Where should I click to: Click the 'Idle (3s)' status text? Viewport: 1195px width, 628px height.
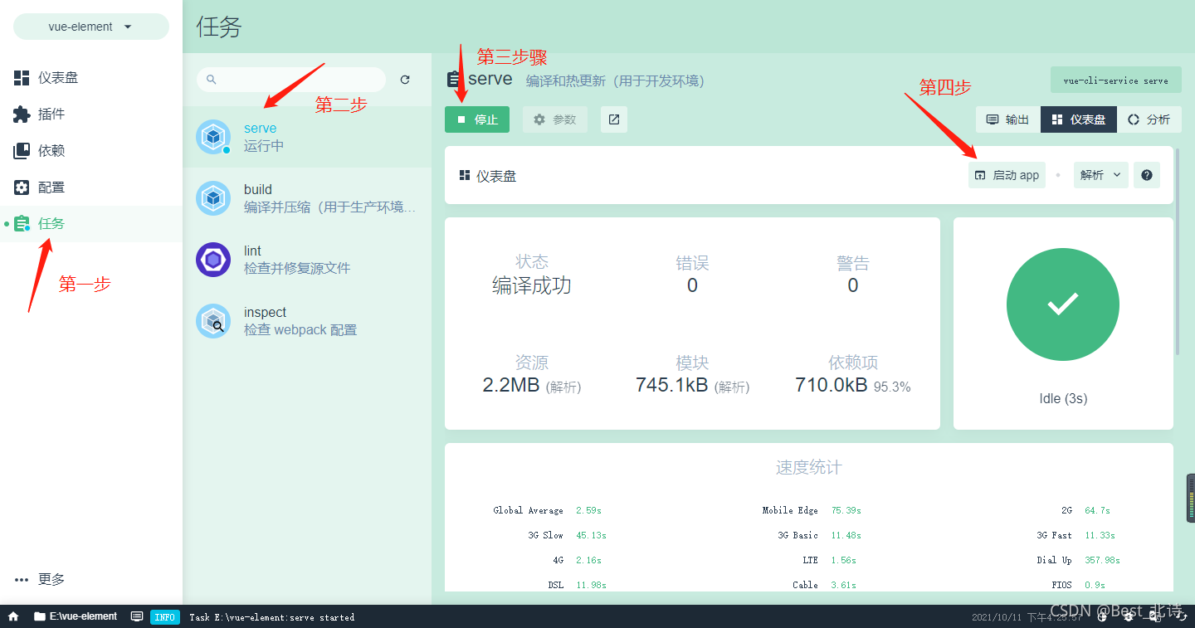coord(1063,398)
